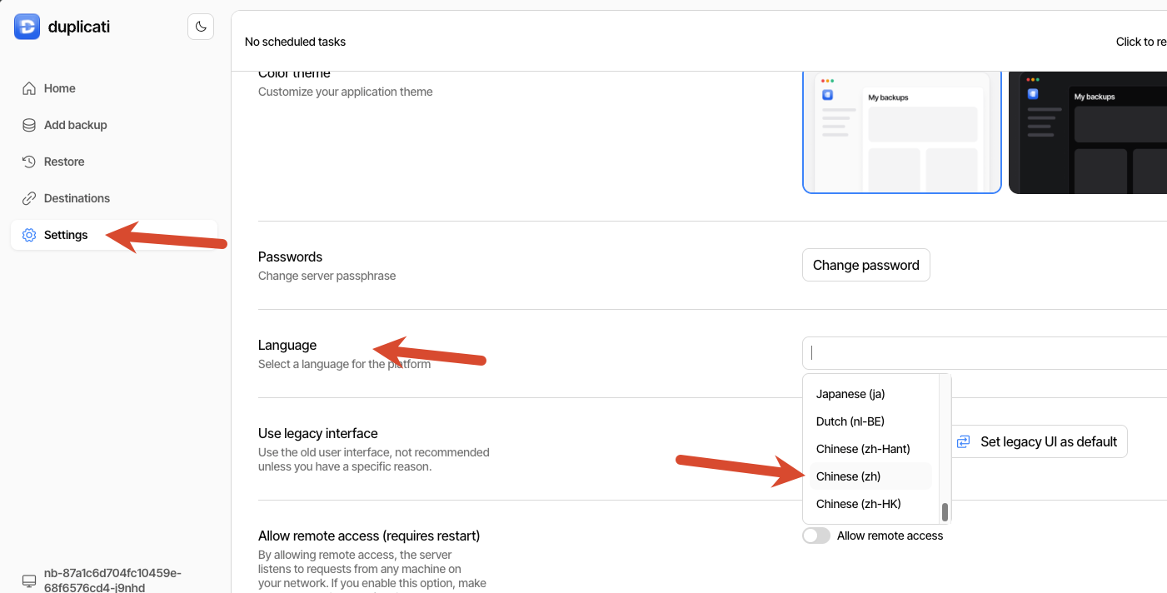Click Allow remote access (requires restart) heading

pyautogui.click(x=369, y=536)
